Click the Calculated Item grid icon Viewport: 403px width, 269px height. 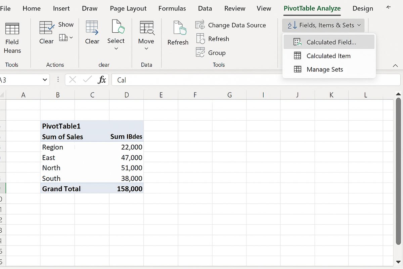[x=298, y=56]
